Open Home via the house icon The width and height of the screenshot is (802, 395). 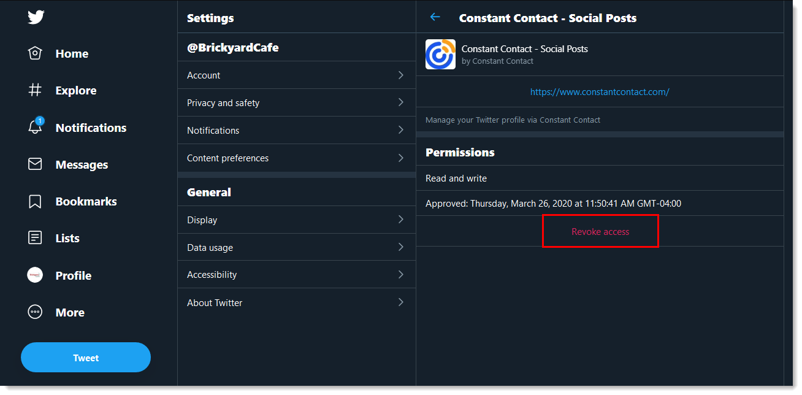(x=36, y=53)
